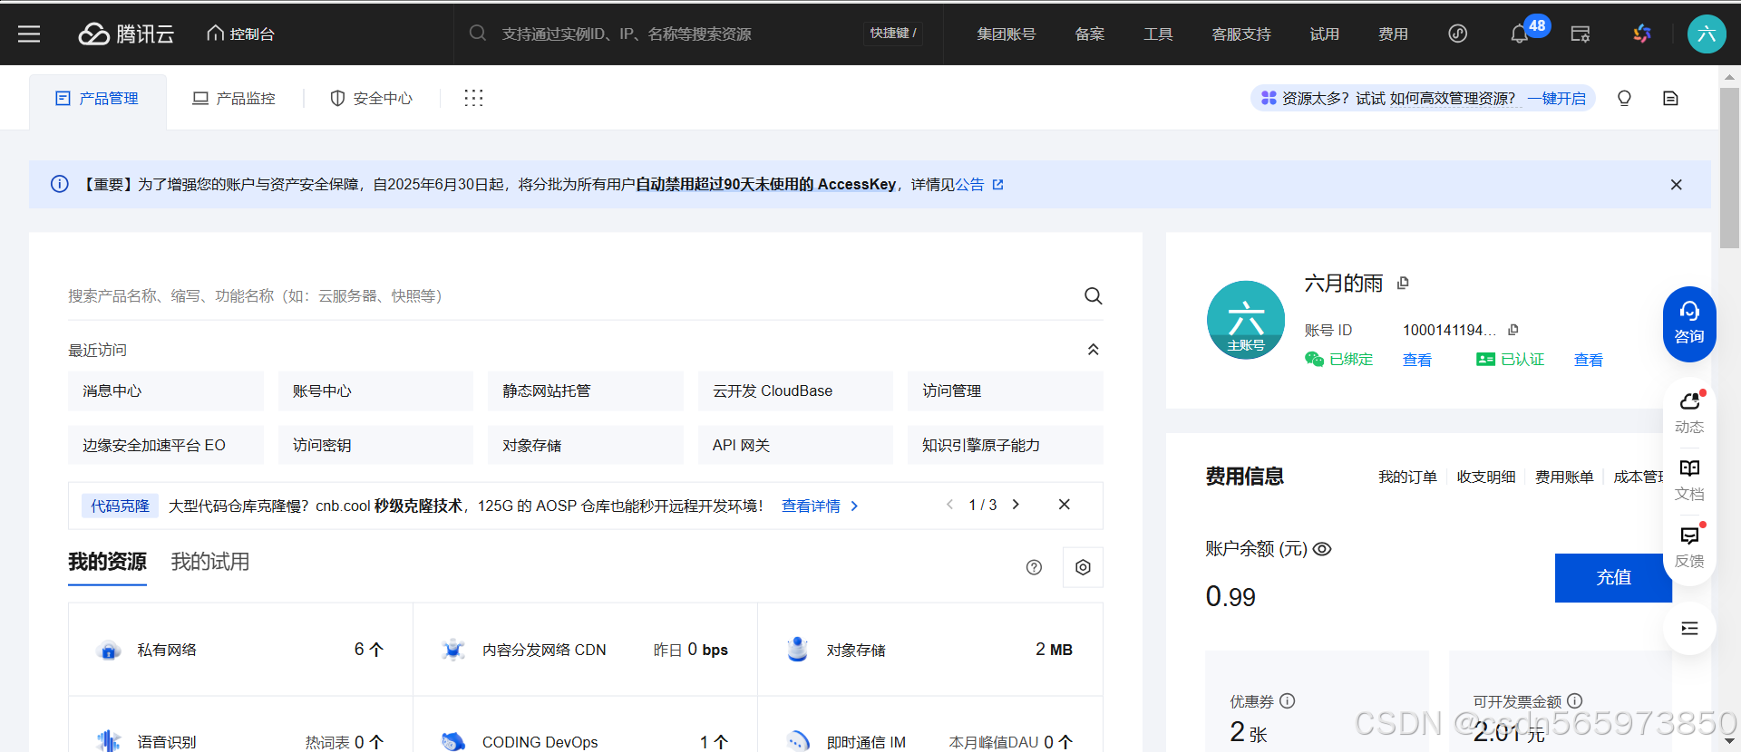The height and width of the screenshot is (752, 1741).
Task: Dismiss the AccessKey security notice banner
Action: coord(1676,184)
